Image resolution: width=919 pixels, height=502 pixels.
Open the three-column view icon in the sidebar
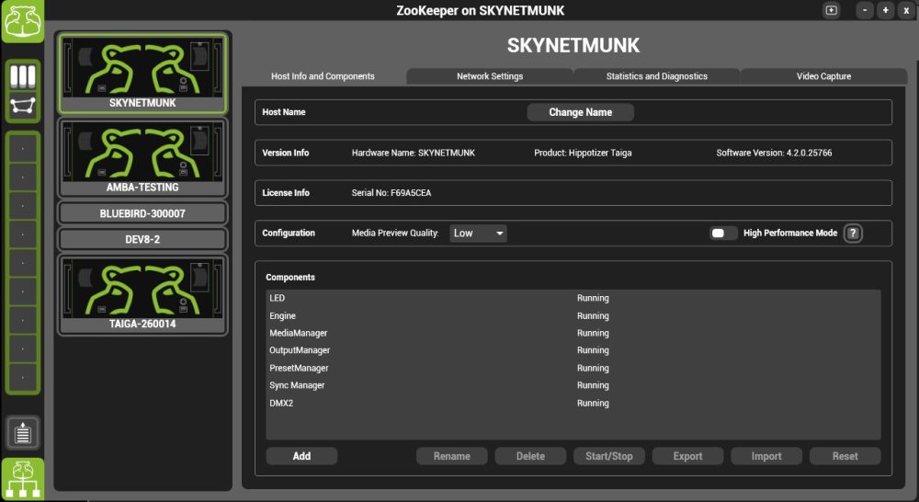click(x=23, y=76)
